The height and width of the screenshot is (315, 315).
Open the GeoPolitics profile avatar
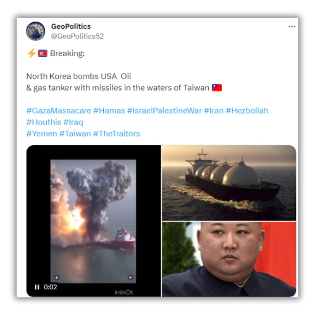point(36,31)
